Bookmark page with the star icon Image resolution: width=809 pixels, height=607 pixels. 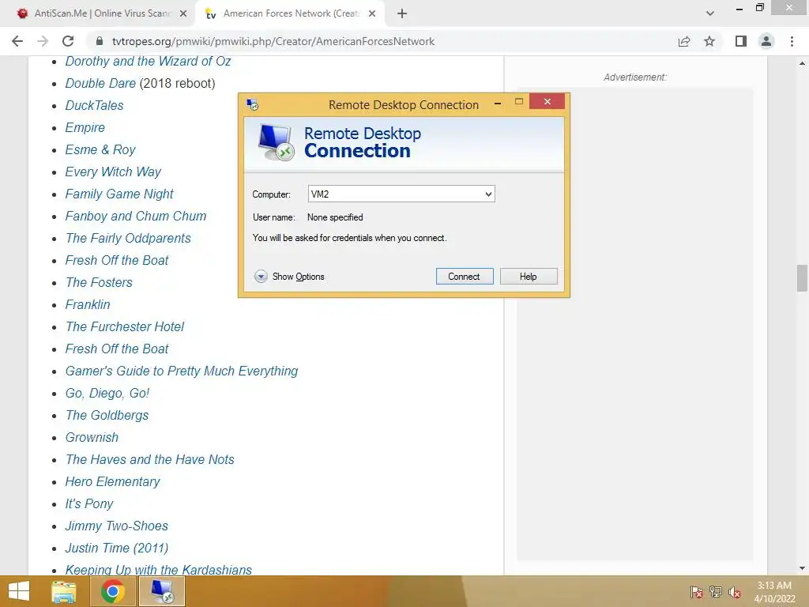pos(709,41)
